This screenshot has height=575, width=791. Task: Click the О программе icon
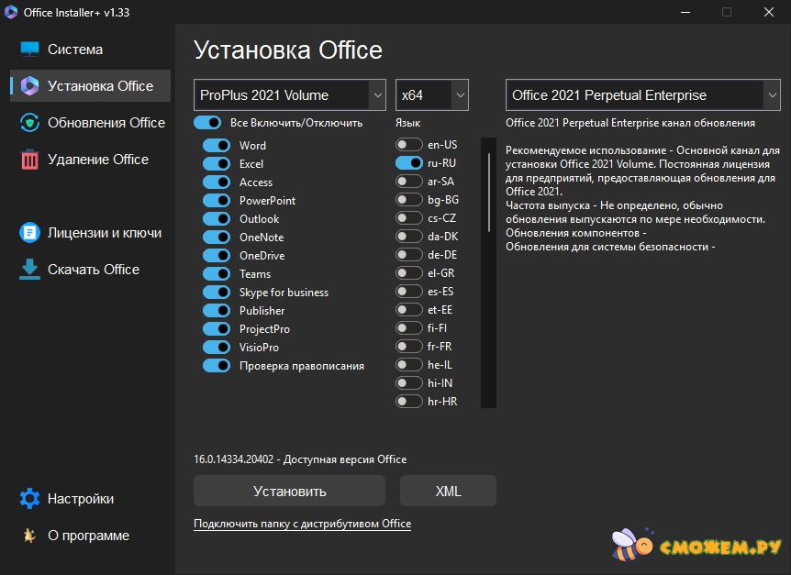tap(30, 536)
